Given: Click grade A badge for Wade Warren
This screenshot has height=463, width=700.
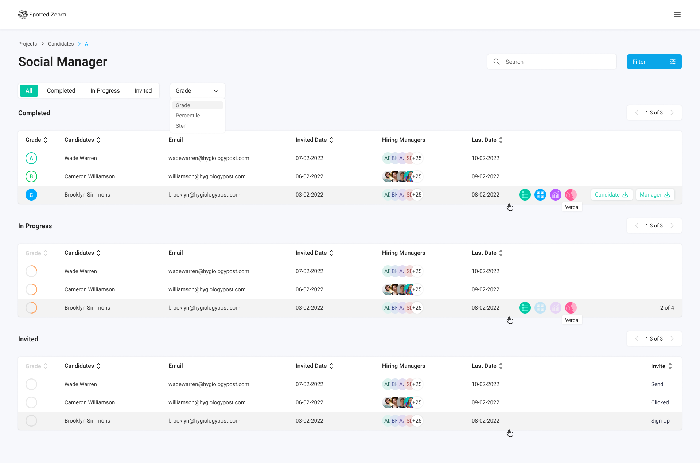Looking at the screenshot, I should pyautogui.click(x=31, y=158).
